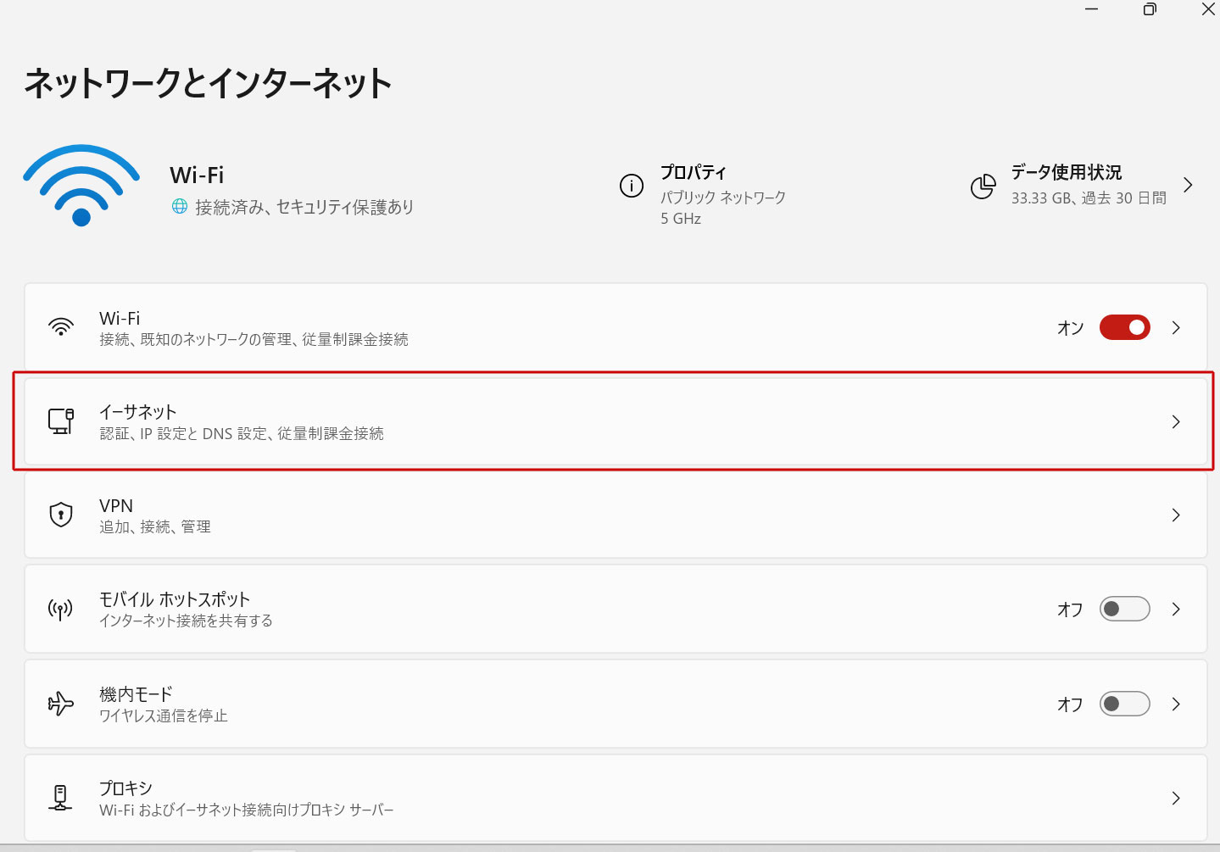Open the Wi-Fi settings row
Image resolution: width=1220 pixels, height=852 pixels.
(509, 327)
